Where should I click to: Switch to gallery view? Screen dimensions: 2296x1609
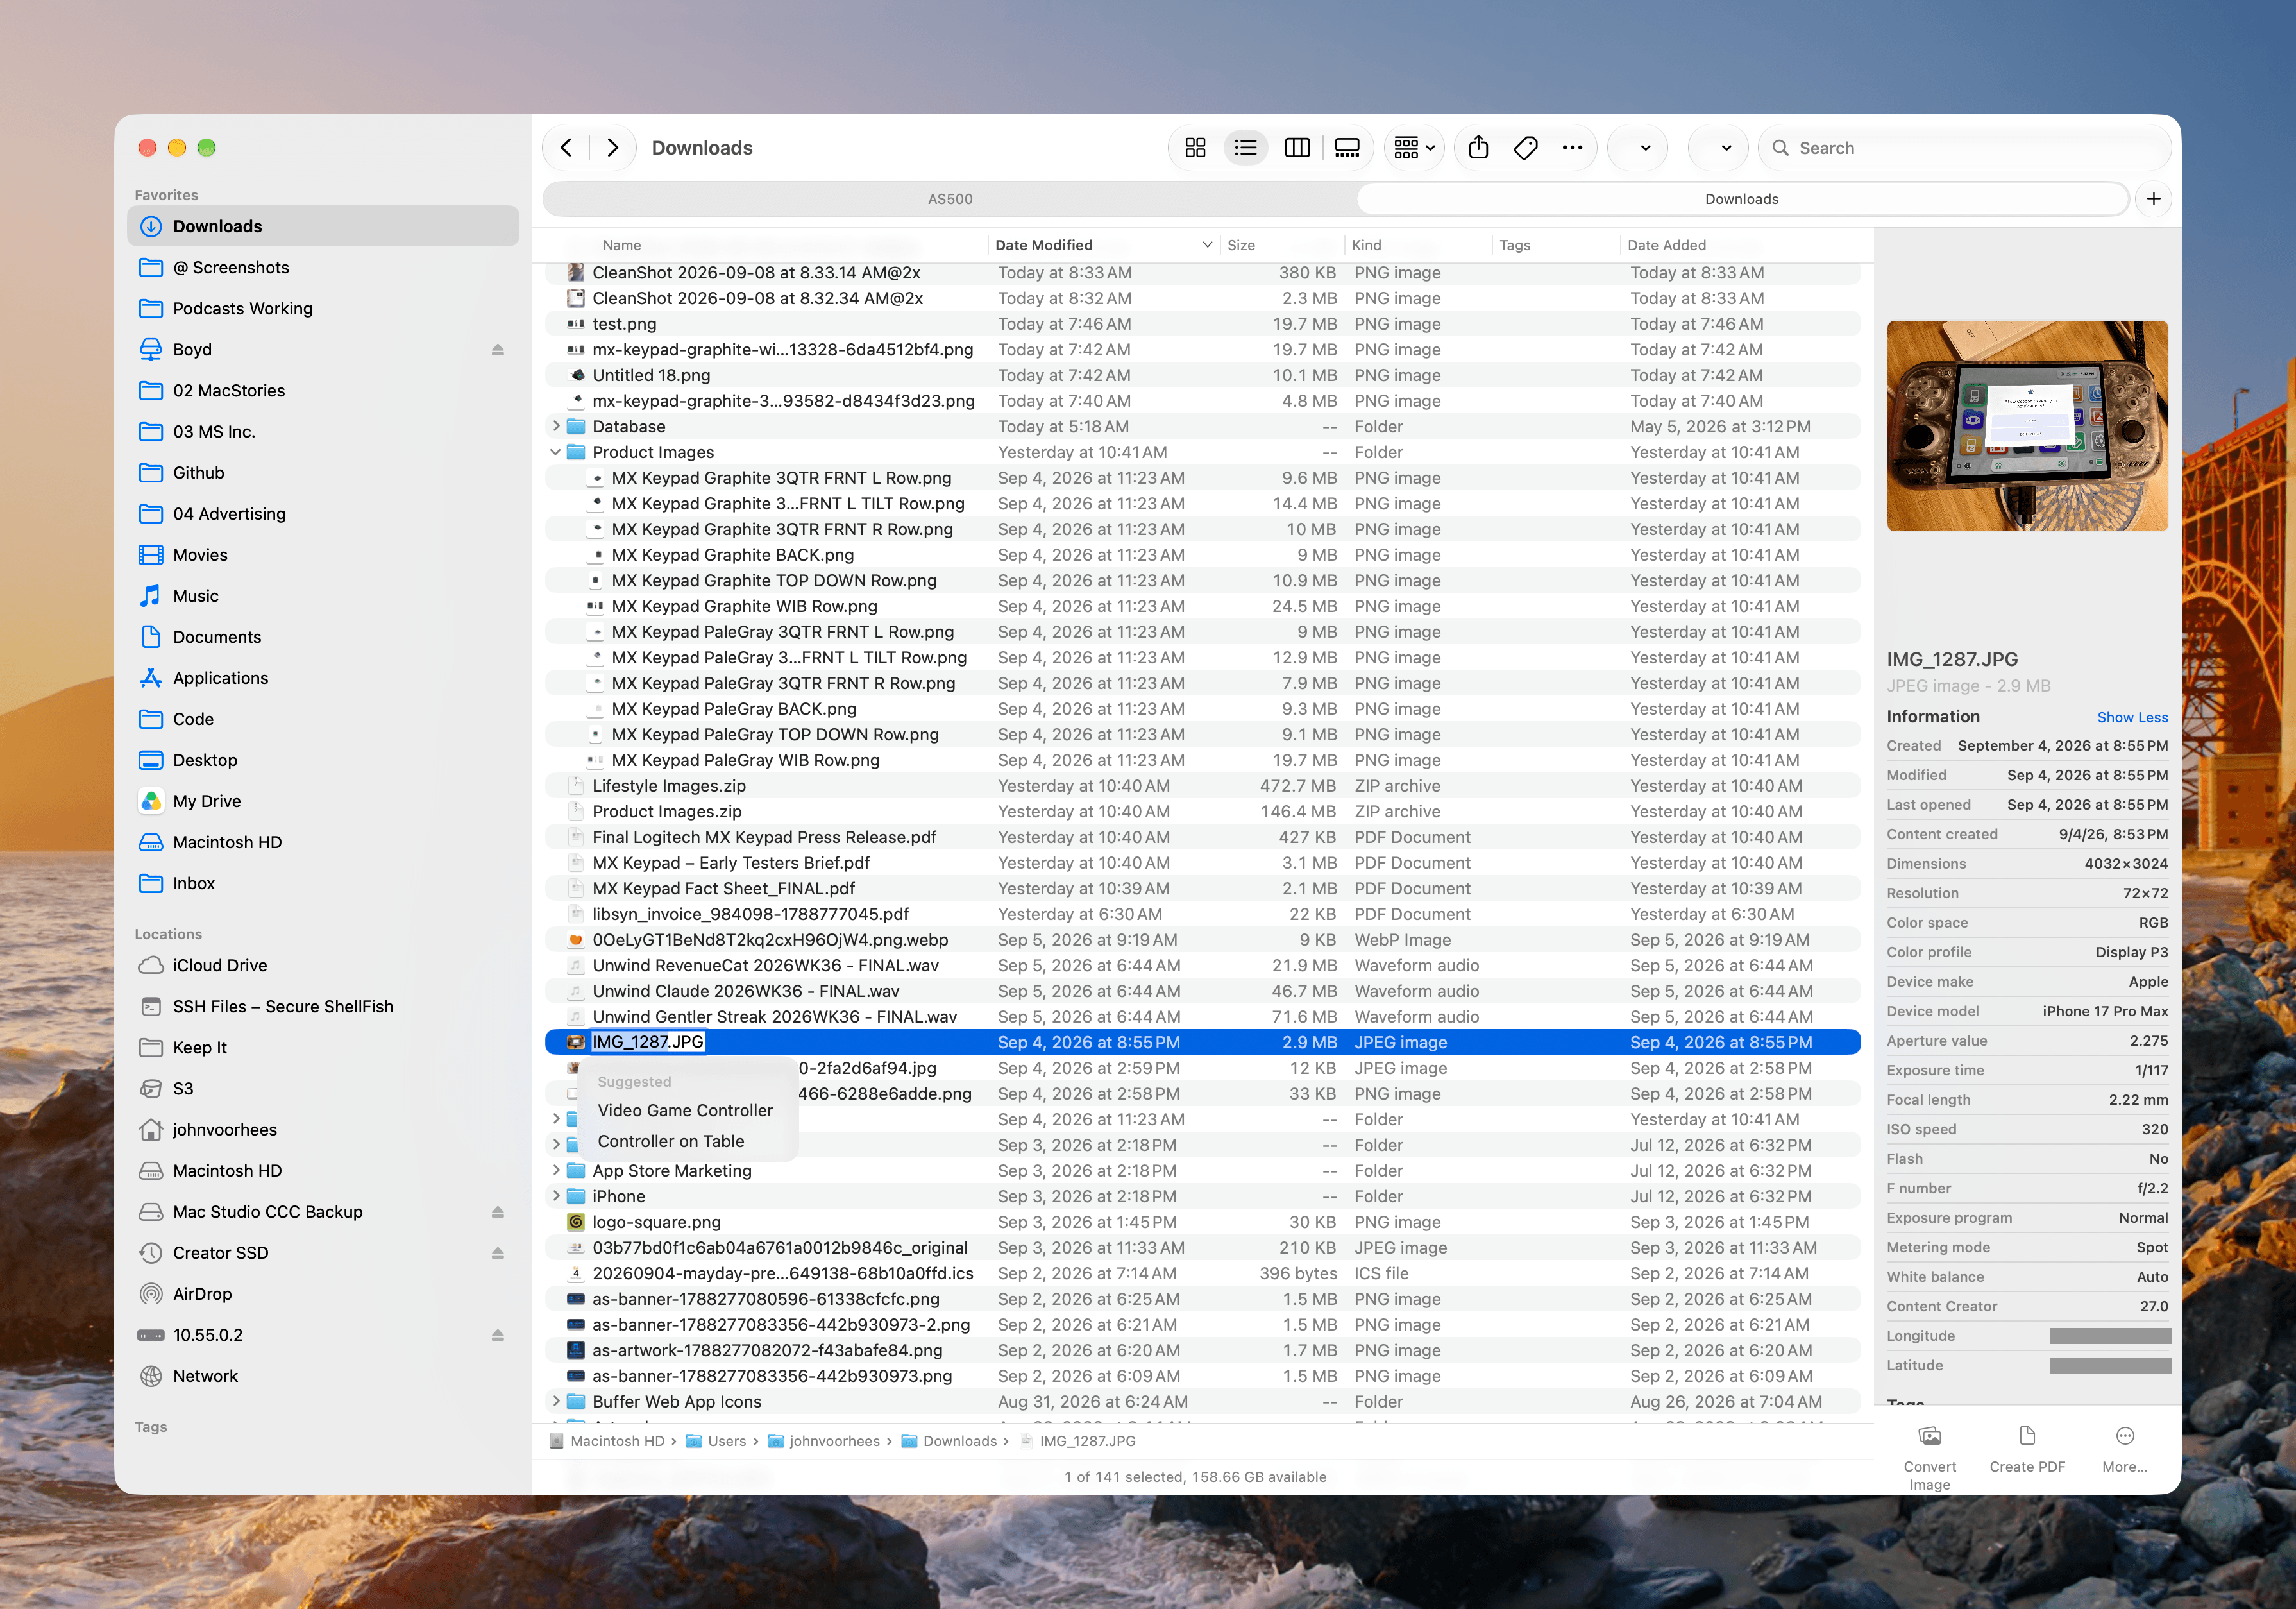pos(1347,148)
